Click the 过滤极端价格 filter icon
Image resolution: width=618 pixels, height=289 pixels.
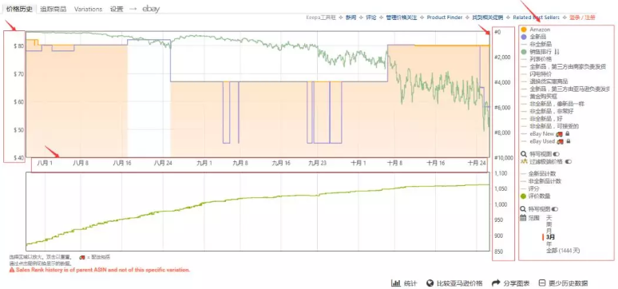(524, 161)
